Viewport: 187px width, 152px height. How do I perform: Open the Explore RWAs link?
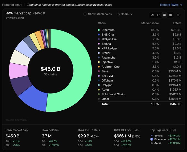[x=171, y=5]
